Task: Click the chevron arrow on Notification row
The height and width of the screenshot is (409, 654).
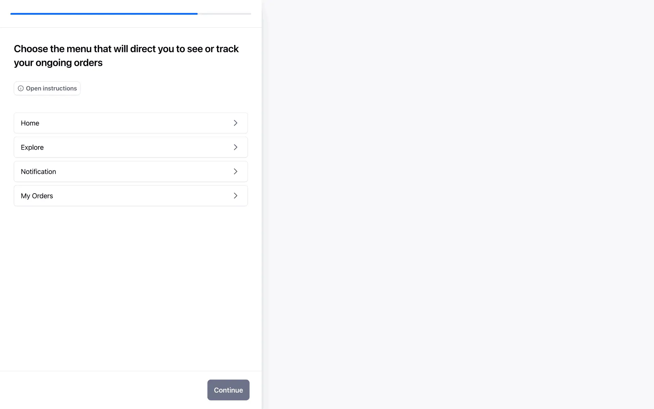Action: click(x=235, y=171)
